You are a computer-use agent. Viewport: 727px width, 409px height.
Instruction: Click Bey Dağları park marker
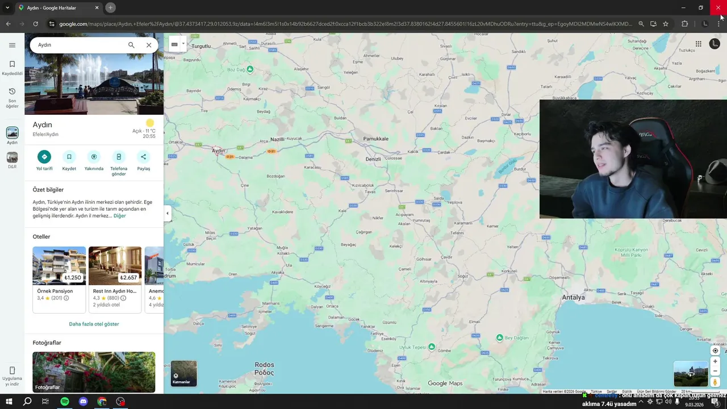tap(500, 337)
